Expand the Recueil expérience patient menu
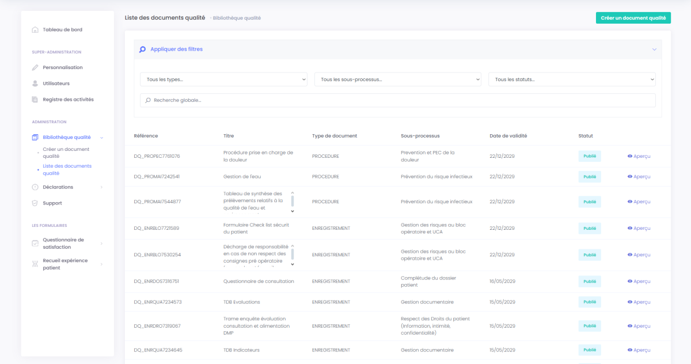Viewport: 691px width, 364px height. pyautogui.click(x=101, y=264)
